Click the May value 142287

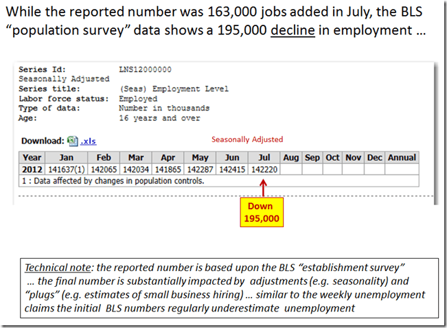200,169
